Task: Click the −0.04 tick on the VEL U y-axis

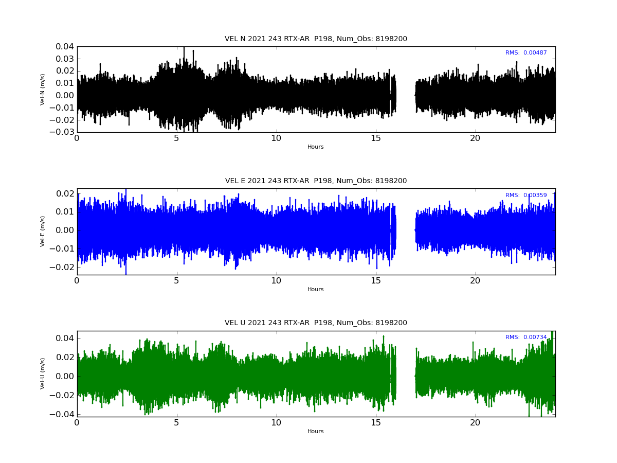Action: click(62, 414)
